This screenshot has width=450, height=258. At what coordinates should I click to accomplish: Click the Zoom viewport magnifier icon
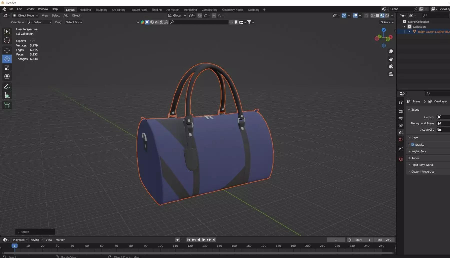pos(391,51)
